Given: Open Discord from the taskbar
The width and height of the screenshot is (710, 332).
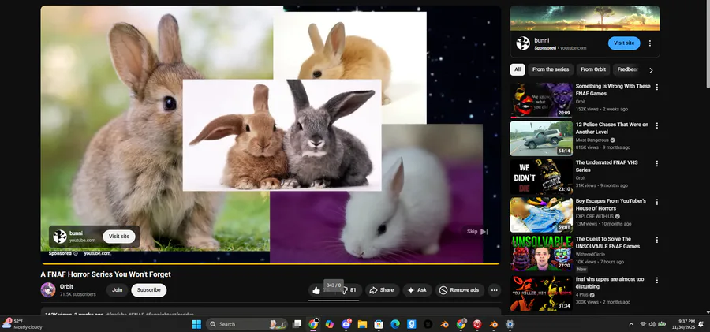Looking at the screenshot, I should (x=346, y=324).
